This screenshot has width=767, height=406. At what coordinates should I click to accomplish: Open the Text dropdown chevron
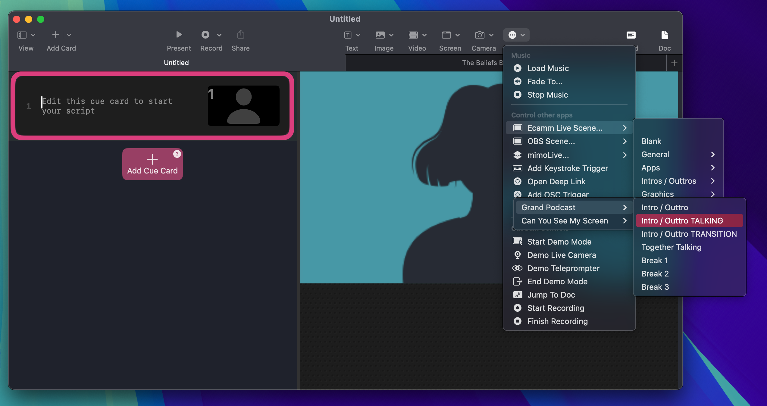click(358, 35)
